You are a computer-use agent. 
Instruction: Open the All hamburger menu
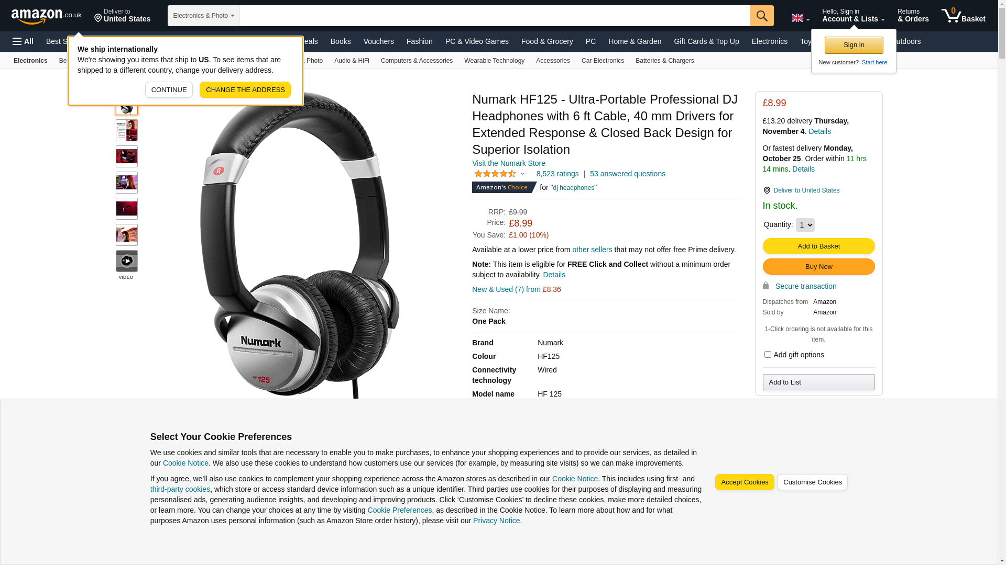coord(23,41)
